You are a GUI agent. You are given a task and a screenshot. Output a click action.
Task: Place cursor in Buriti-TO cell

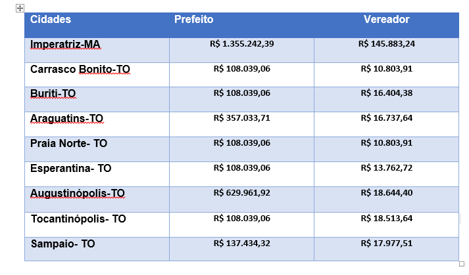tap(53, 94)
